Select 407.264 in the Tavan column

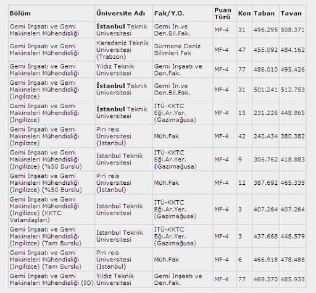pyautogui.click(x=293, y=210)
